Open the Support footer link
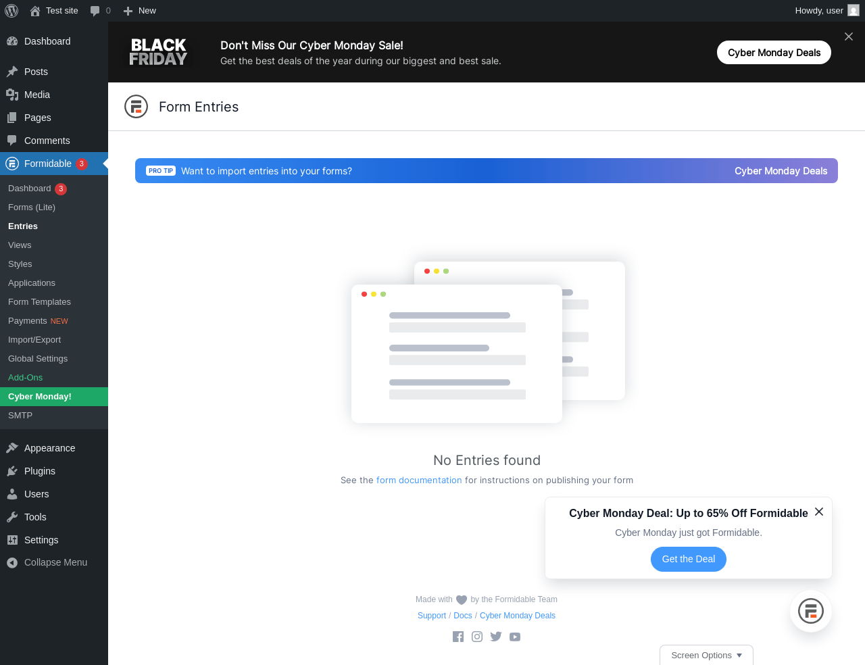 [x=432, y=616]
